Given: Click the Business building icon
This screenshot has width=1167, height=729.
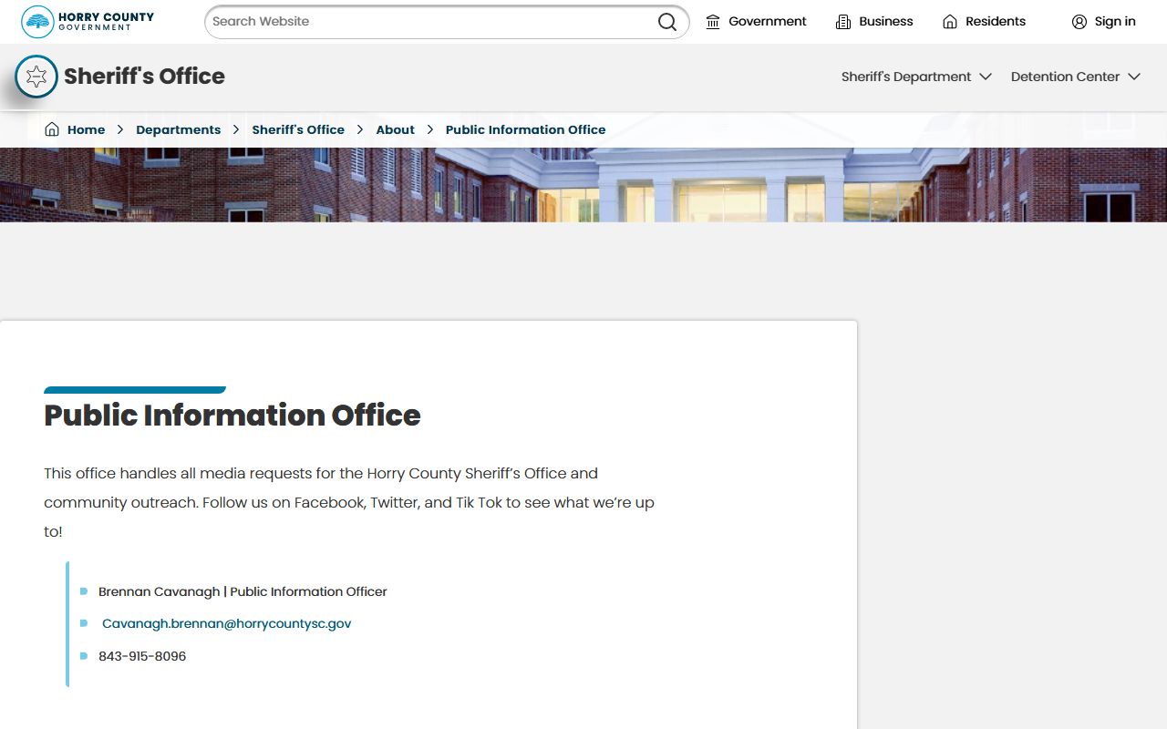Looking at the screenshot, I should (x=843, y=22).
